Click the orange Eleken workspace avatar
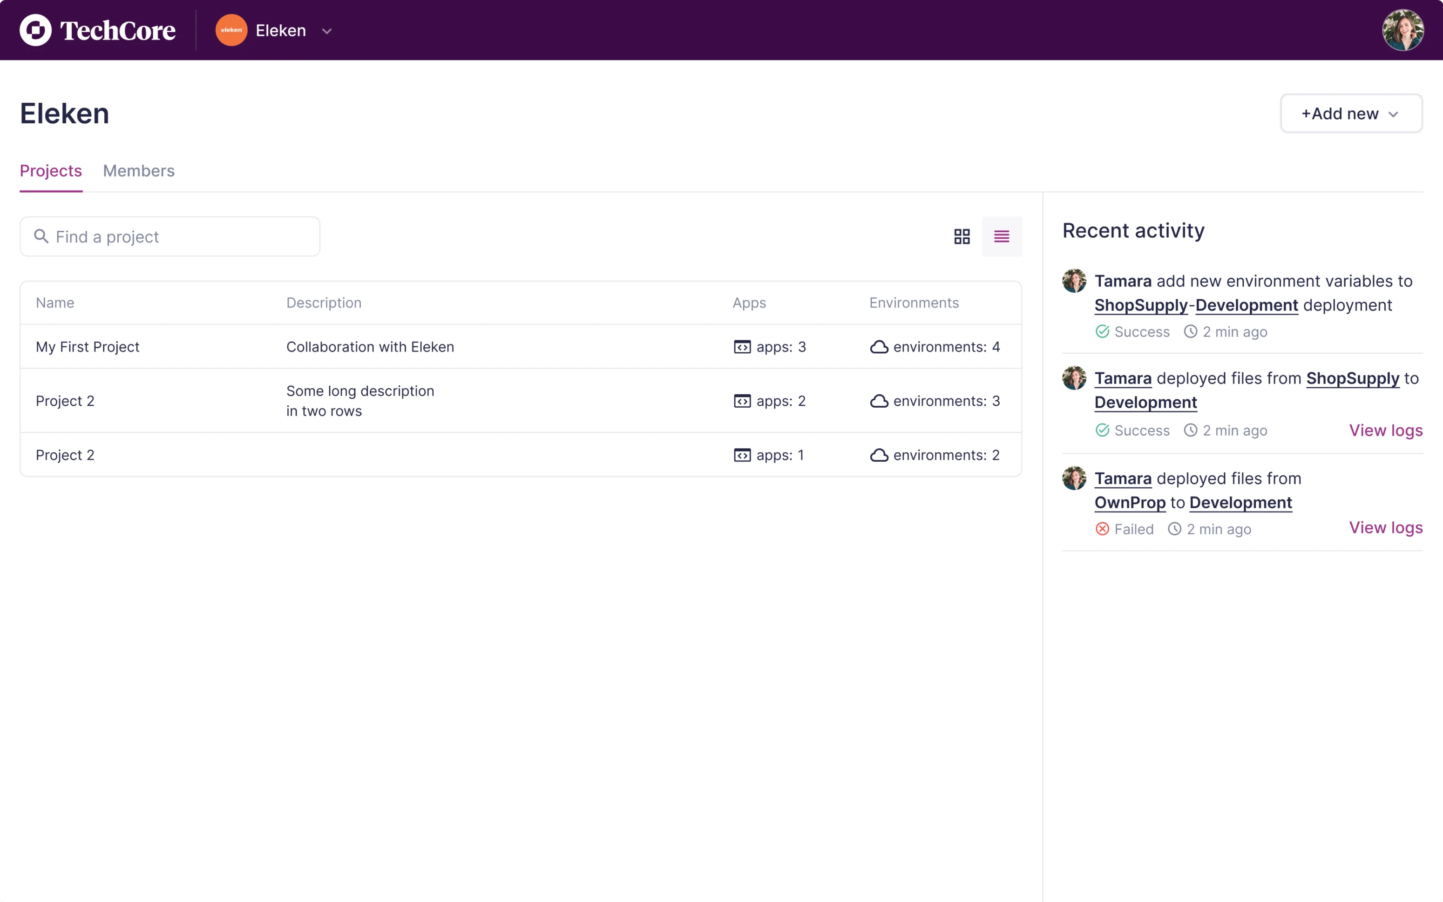Image resolution: width=1443 pixels, height=902 pixels. tap(231, 30)
